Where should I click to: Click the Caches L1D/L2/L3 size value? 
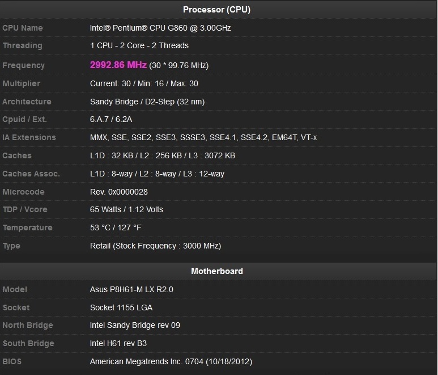click(163, 155)
